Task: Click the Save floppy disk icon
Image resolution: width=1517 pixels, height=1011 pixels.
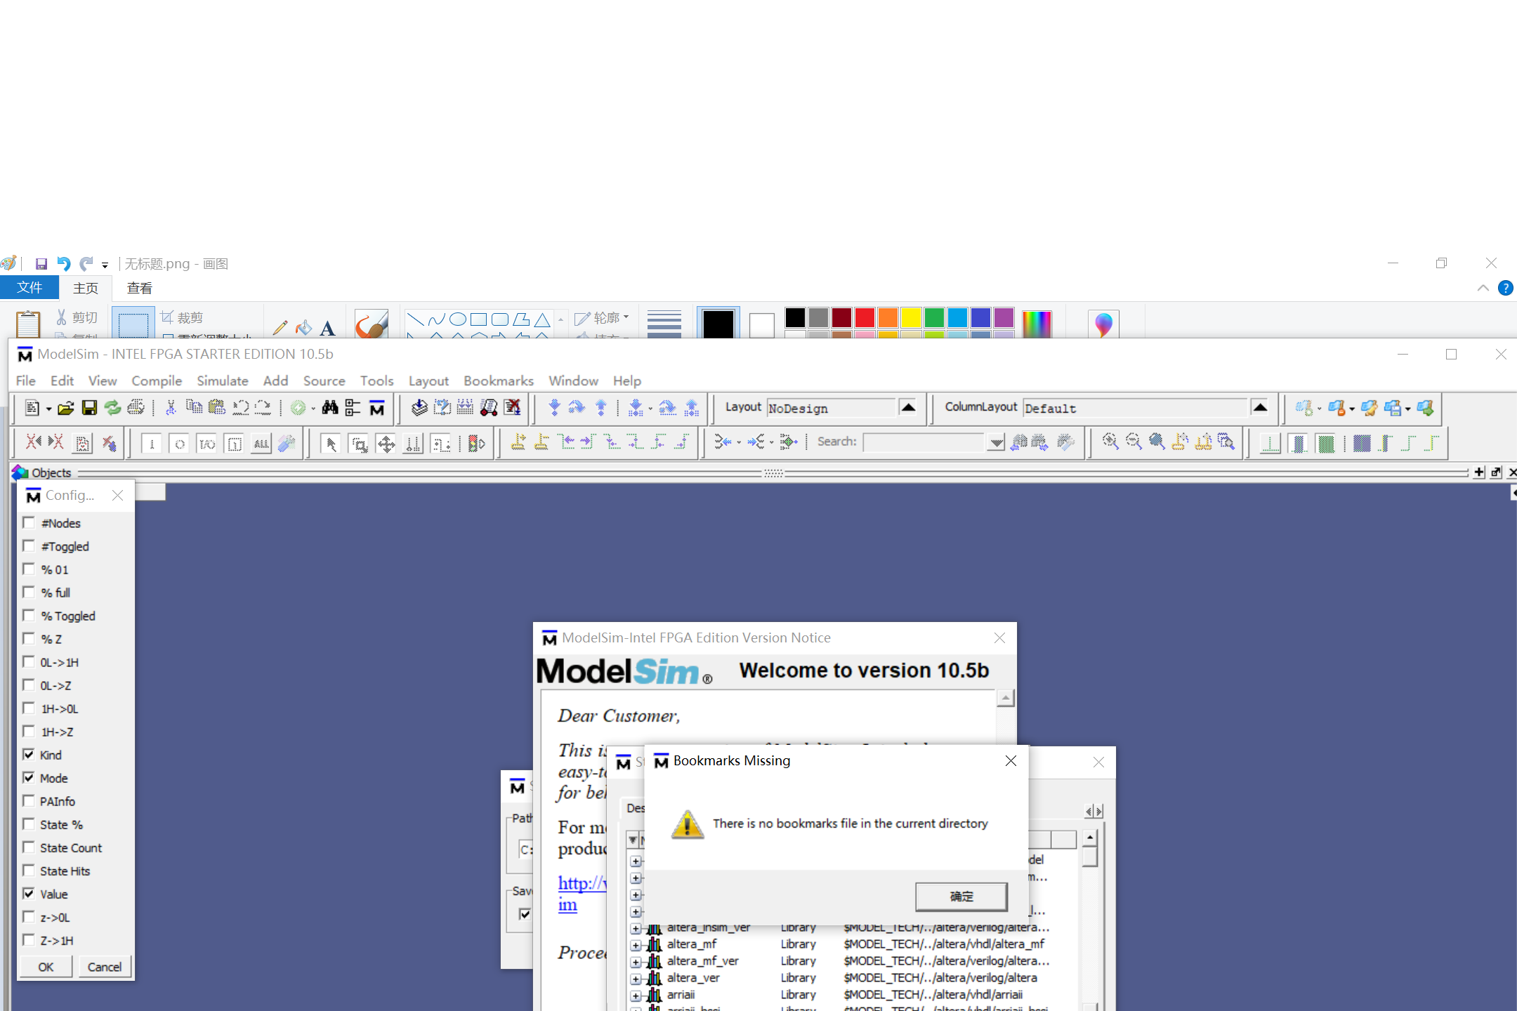Action: 89,408
